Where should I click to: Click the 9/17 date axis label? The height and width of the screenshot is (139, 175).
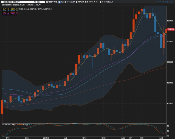click(8, 138)
